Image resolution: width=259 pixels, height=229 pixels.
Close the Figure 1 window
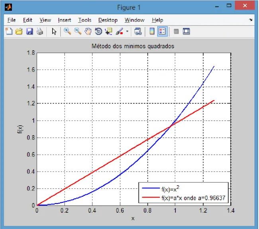[245, 6]
